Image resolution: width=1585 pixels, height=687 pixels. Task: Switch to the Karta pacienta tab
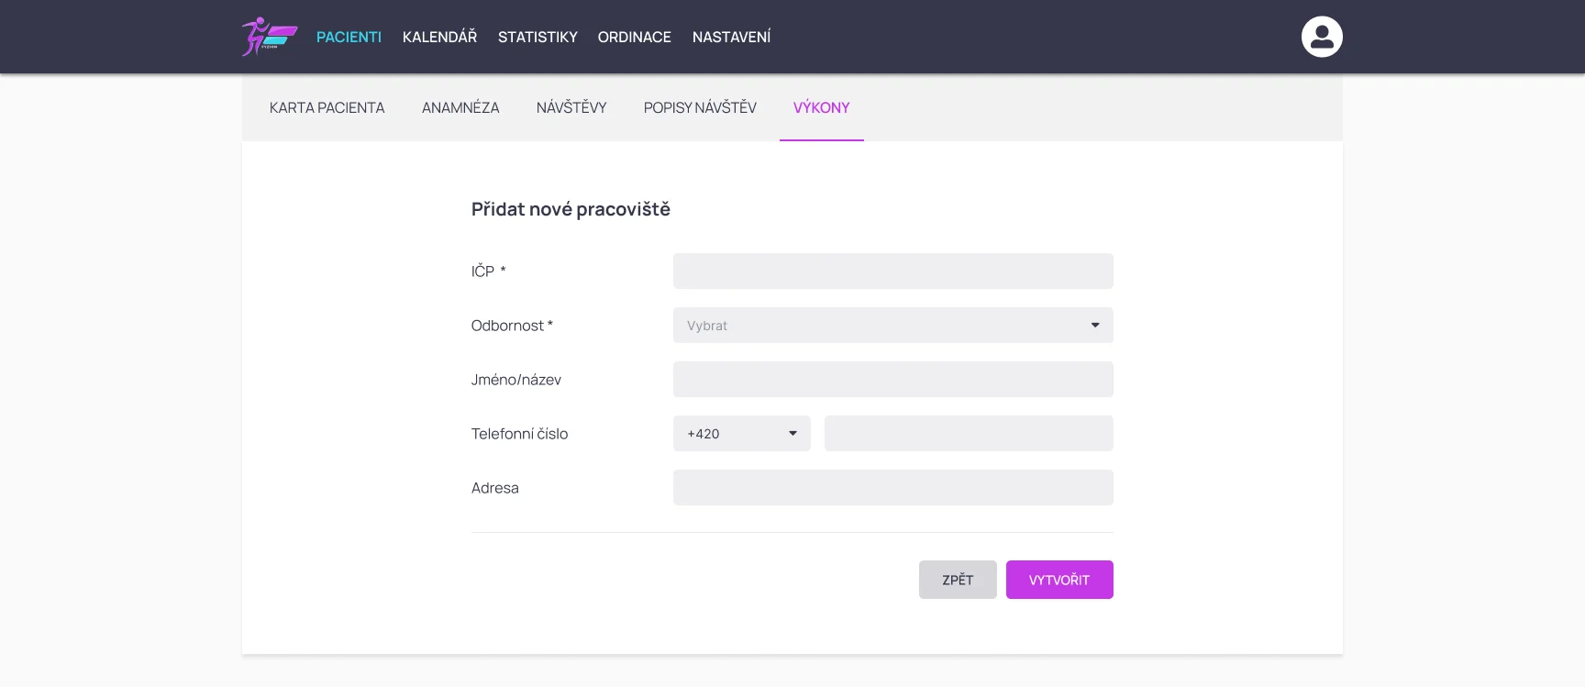pyautogui.click(x=327, y=107)
